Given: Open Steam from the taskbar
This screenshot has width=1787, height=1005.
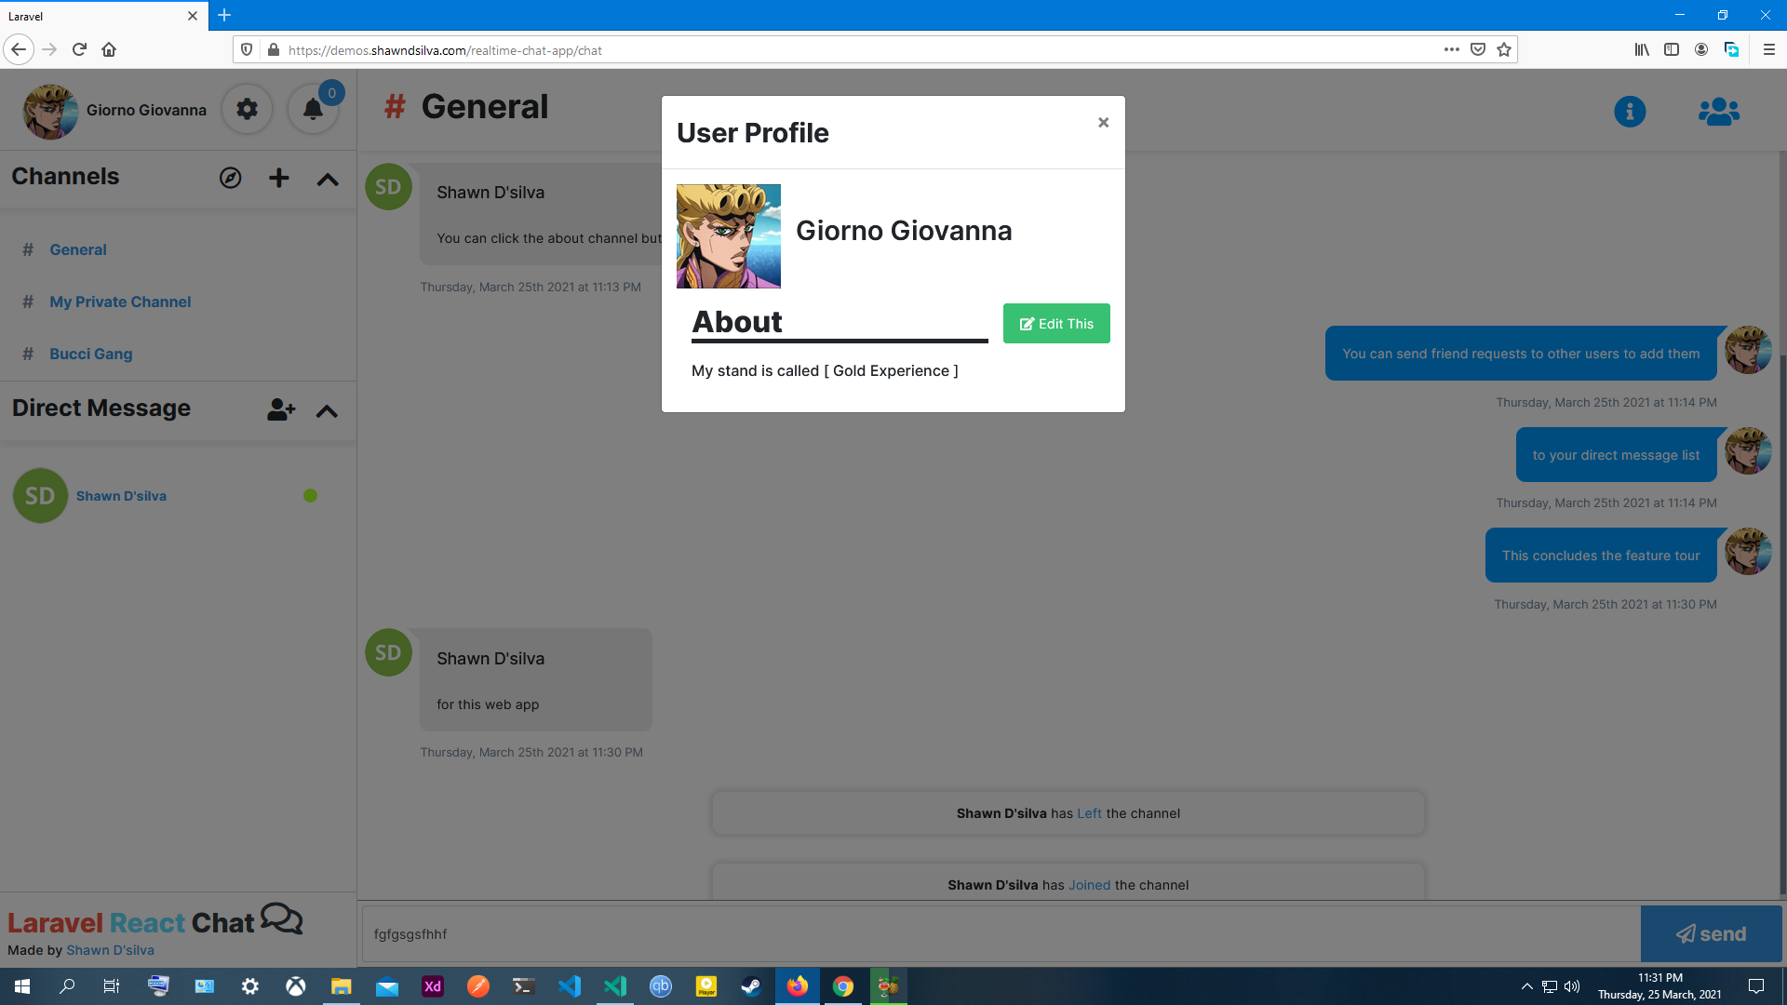Looking at the screenshot, I should (751, 986).
